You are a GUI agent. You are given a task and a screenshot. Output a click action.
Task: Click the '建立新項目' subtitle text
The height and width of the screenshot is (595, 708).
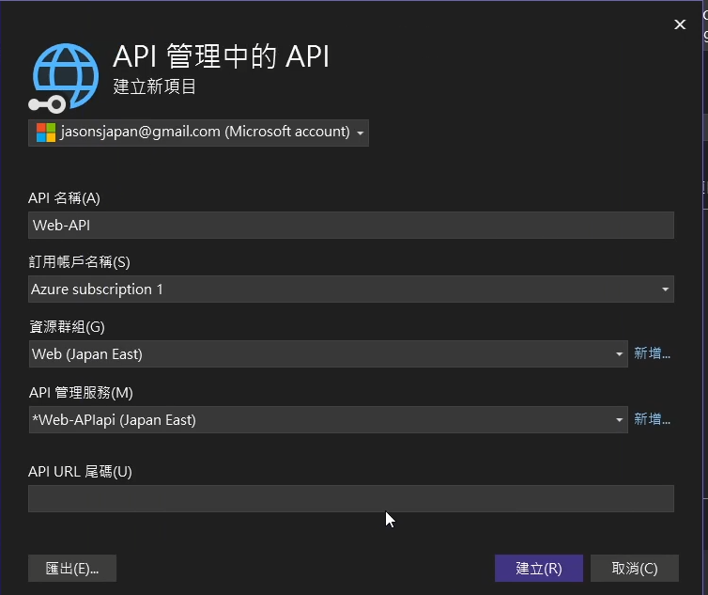[x=154, y=86]
